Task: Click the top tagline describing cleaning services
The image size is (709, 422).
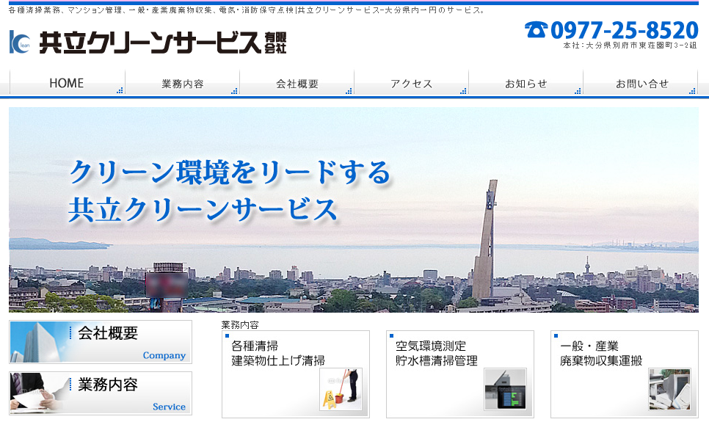Action: pos(247,10)
